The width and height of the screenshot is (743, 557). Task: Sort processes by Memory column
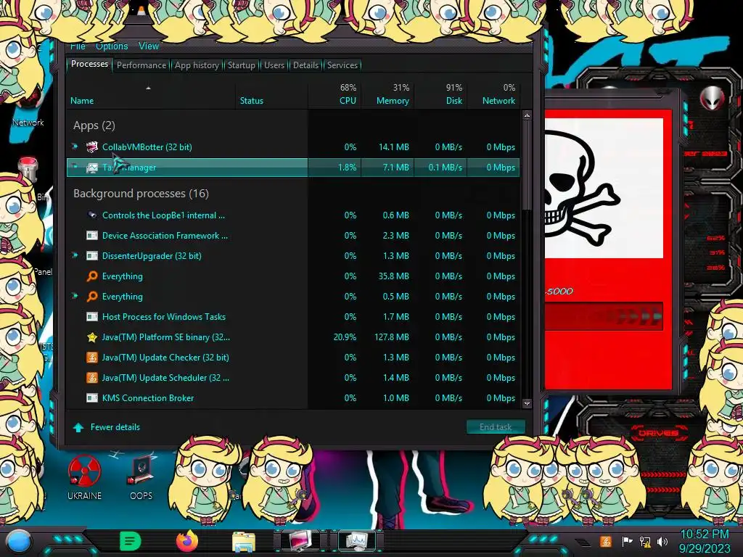click(x=387, y=95)
